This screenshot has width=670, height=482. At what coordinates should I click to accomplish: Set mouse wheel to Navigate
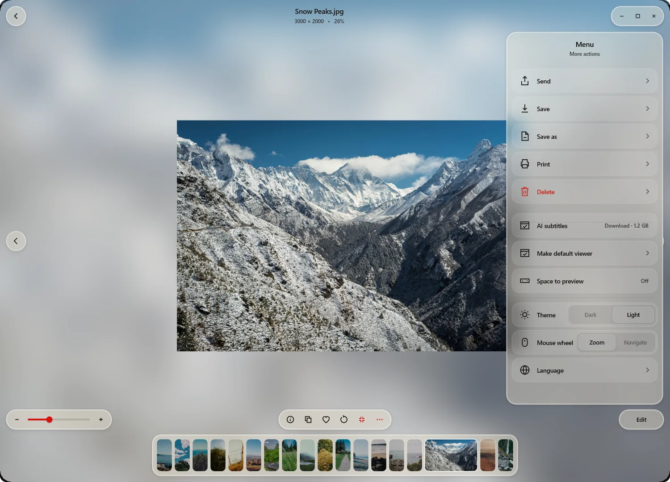coord(635,342)
